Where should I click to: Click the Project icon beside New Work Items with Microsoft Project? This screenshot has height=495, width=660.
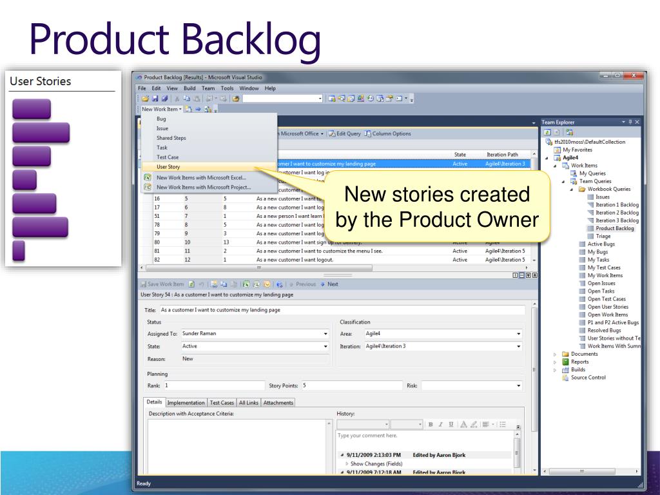pyautogui.click(x=148, y=187)
